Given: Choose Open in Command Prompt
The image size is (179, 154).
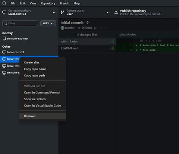Looking at the screenshot, I should 43,92.
